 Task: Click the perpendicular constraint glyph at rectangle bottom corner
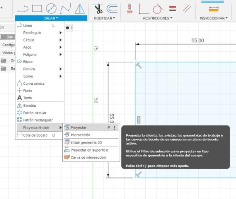pos(139,174)
